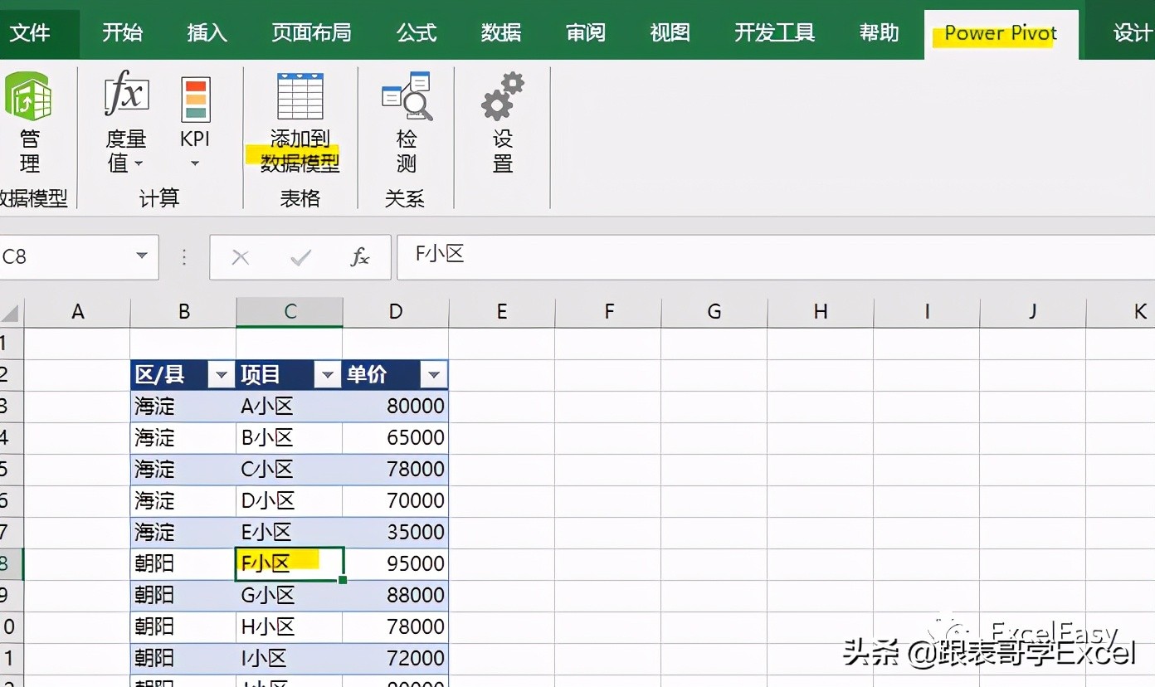The height and width of the screenshot is (687, 1155).
Task: Select the 95000 price cell
Action: click(x=396, y=564)
